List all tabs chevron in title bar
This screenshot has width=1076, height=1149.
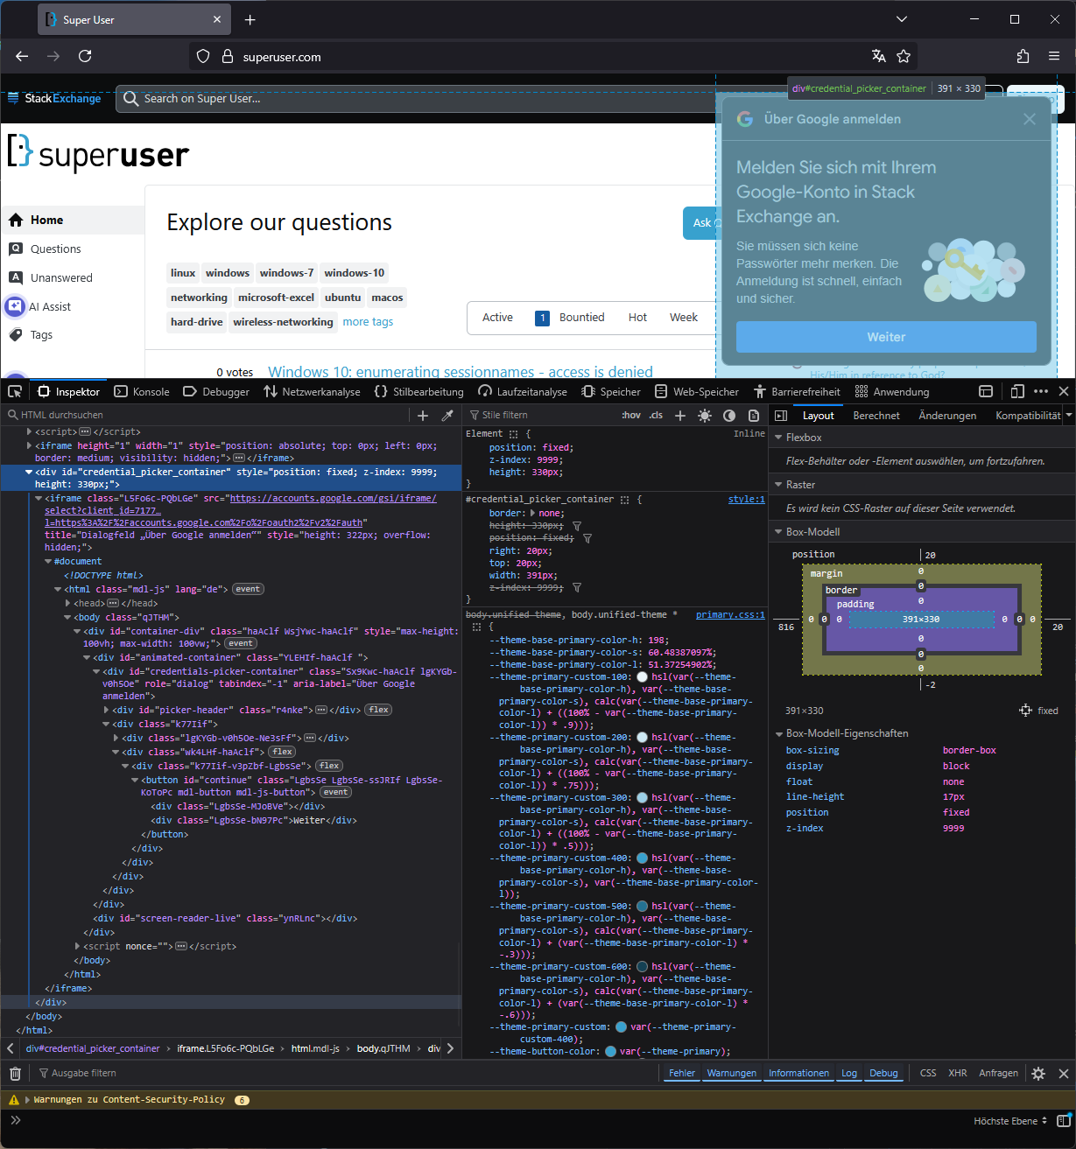[903, 19]
